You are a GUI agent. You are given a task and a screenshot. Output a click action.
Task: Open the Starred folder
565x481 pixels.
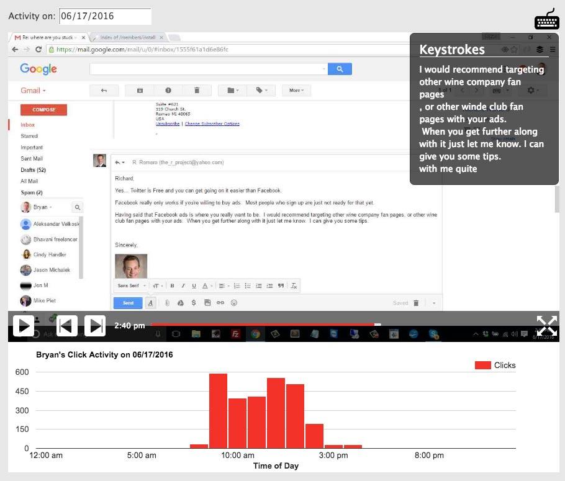(x=29, y=136)
